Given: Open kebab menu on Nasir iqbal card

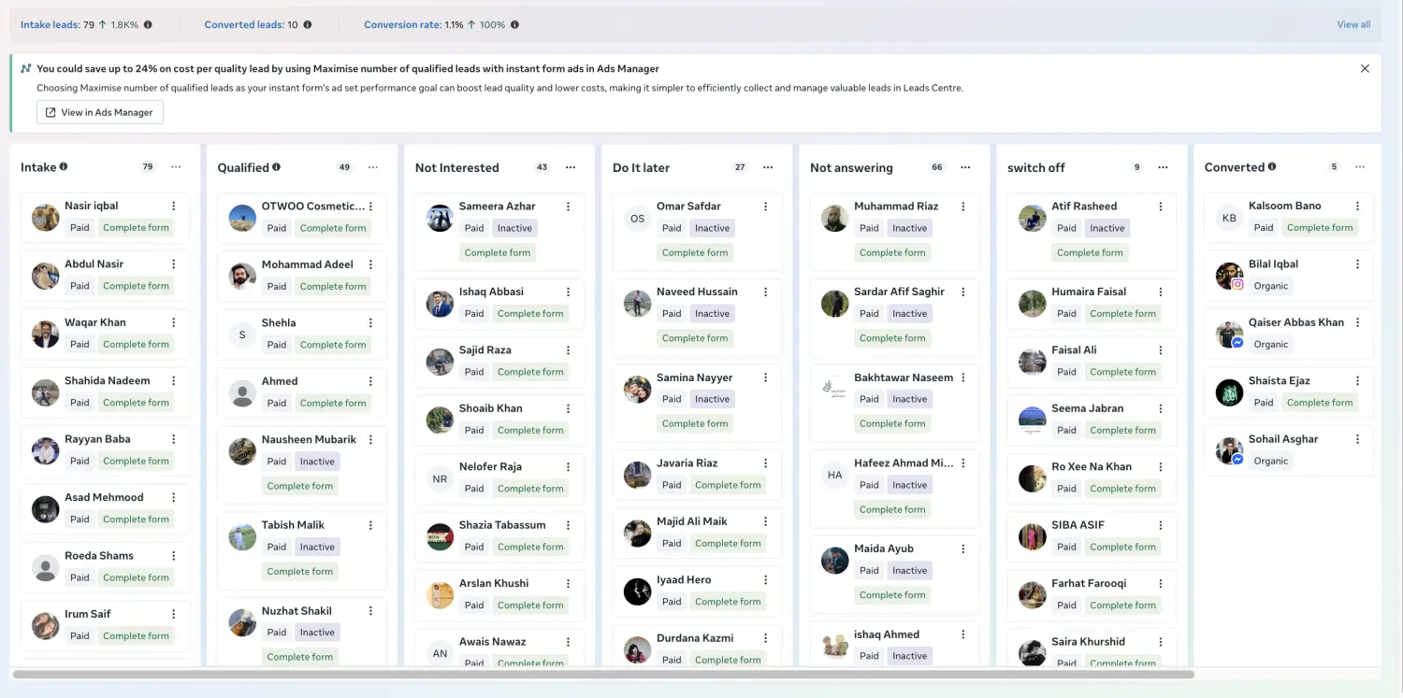Looking at the screenshot, I should click(174, 207).
